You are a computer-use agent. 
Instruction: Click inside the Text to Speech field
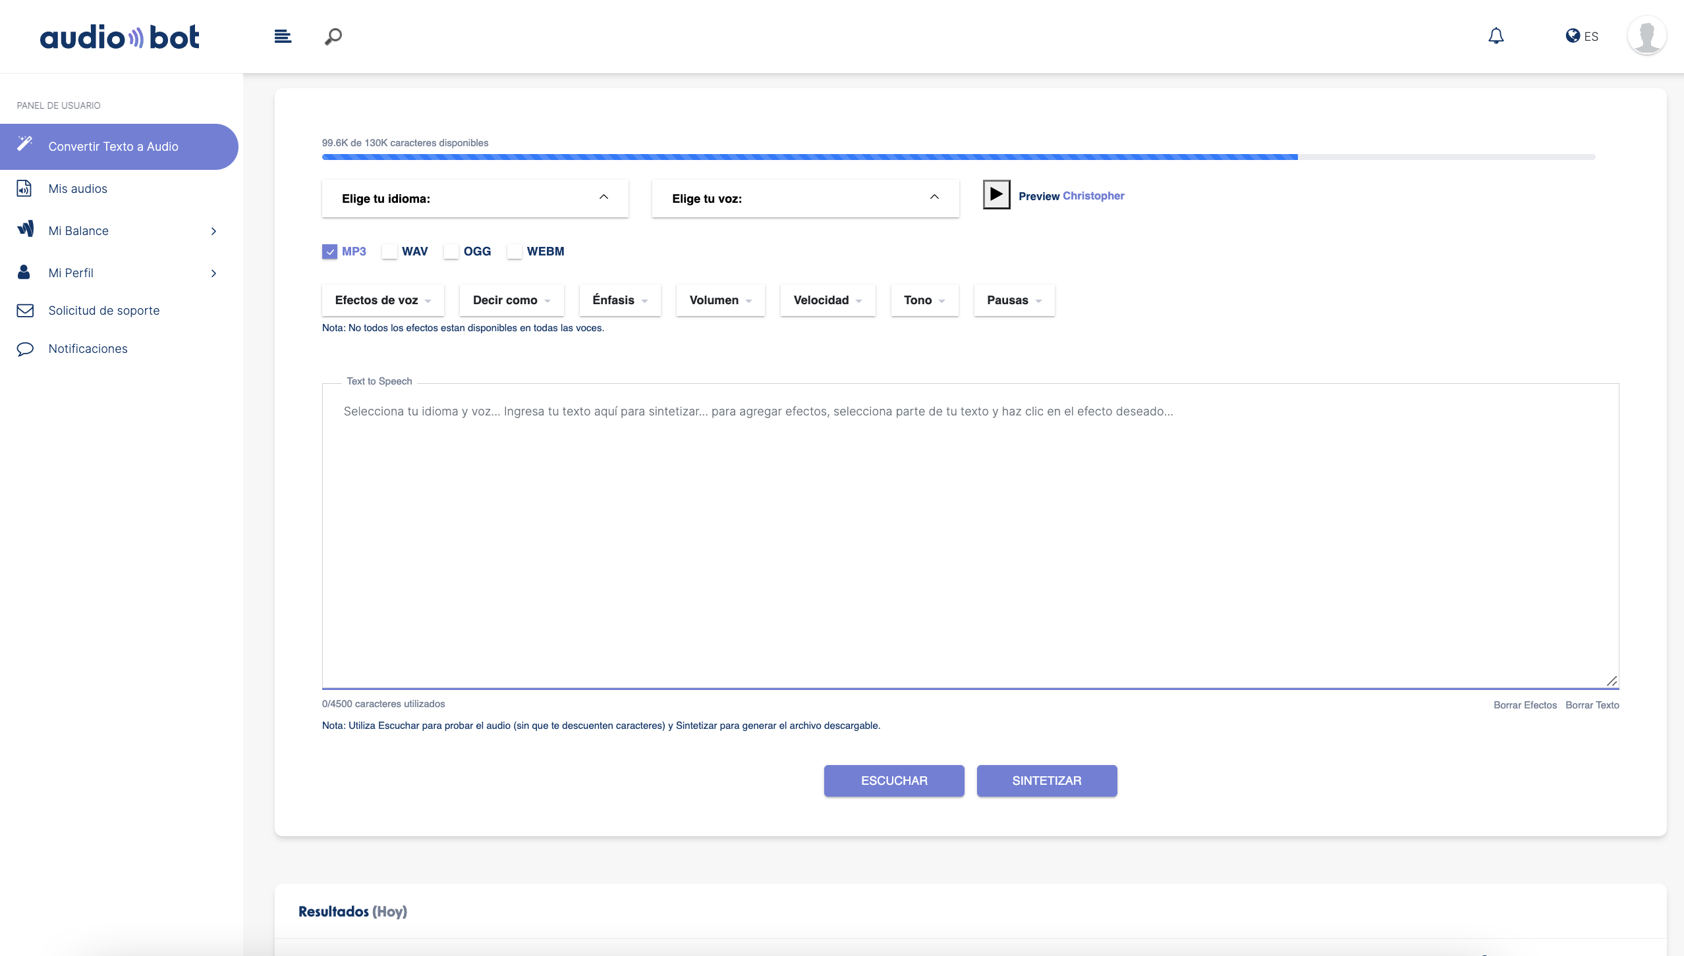pyautogui.click(x=968, y=533)
